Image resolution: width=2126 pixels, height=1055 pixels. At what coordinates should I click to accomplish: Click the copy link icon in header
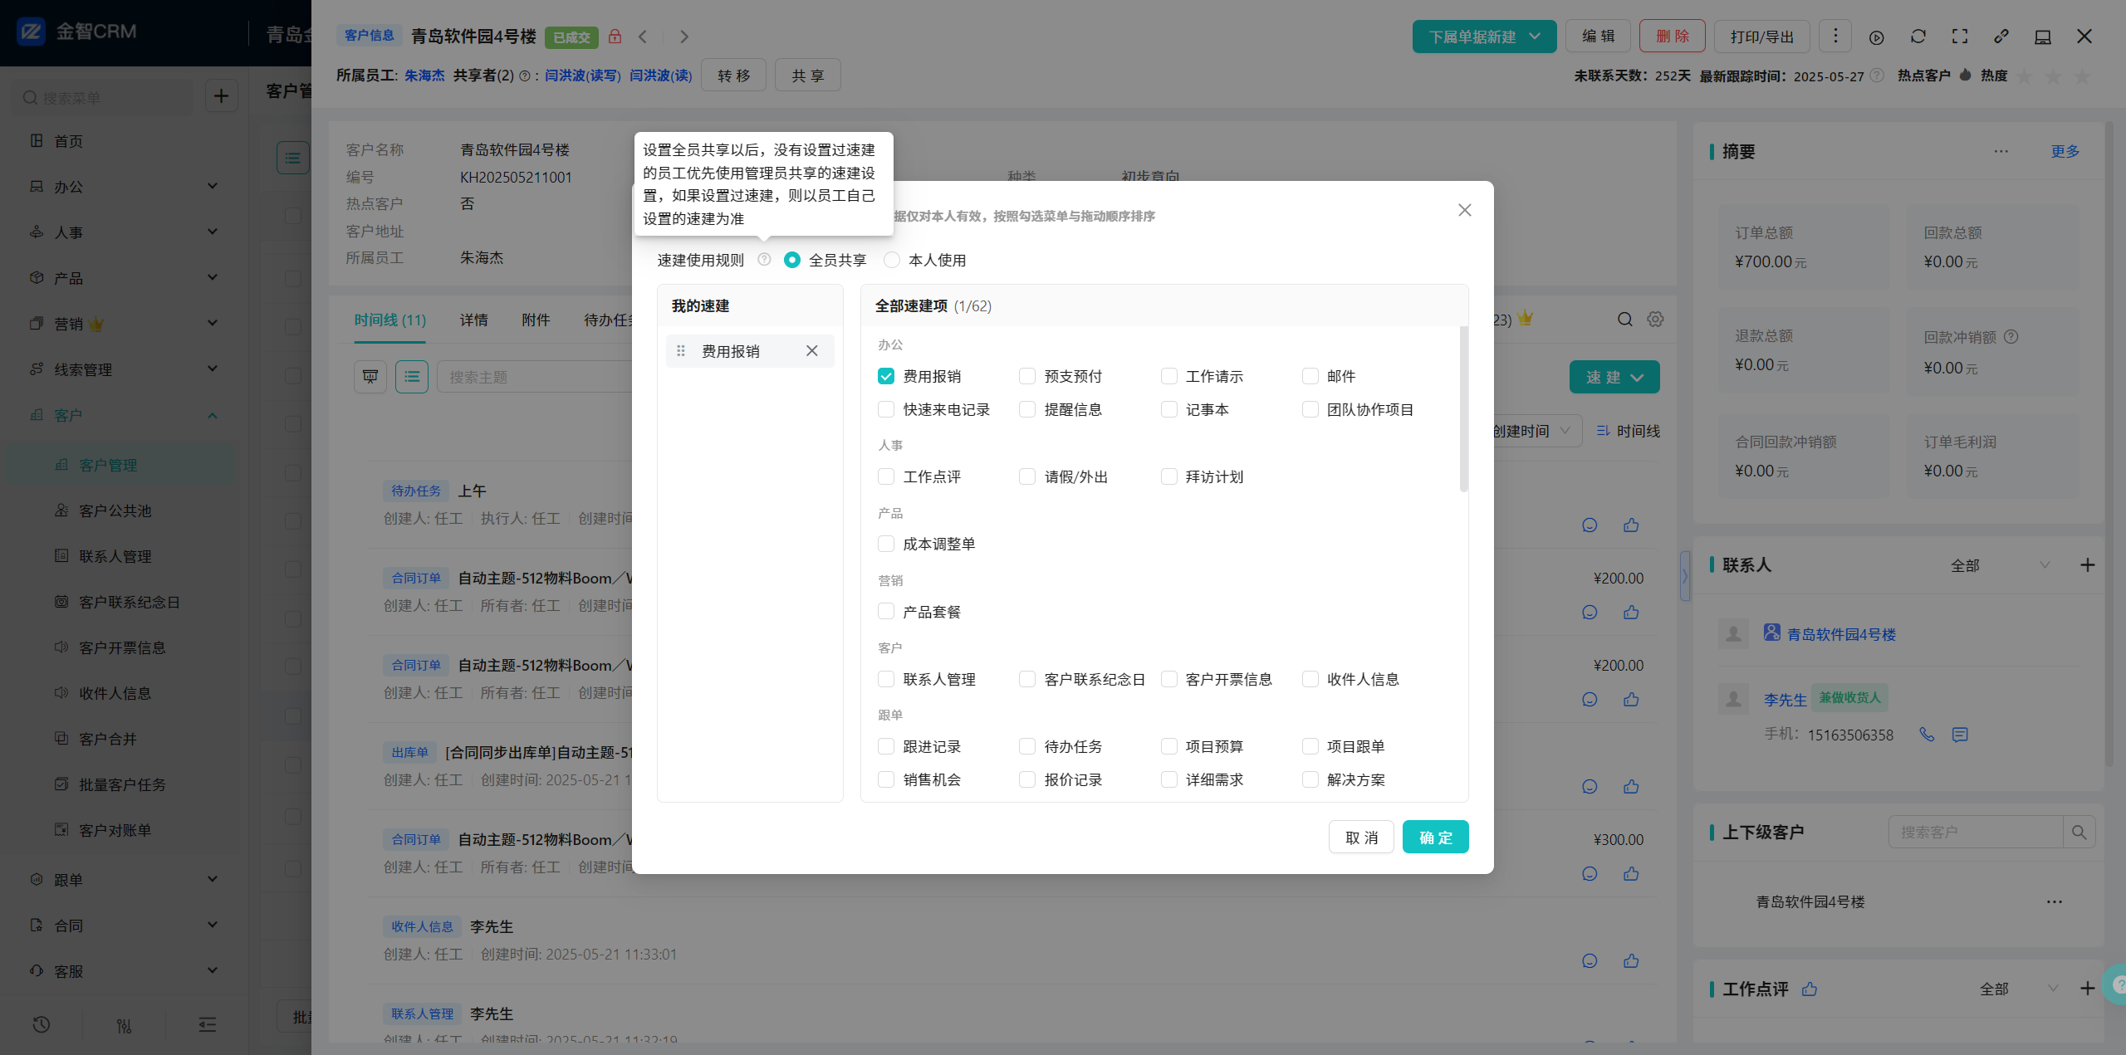(2001, 37)
